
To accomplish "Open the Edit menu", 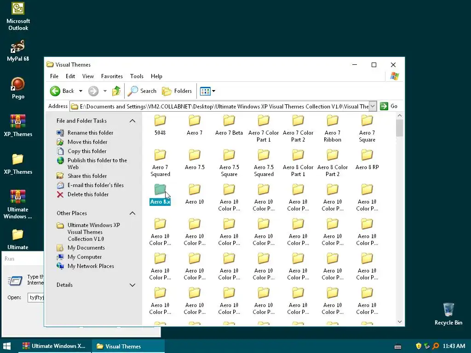I will (x=70, y=76).
